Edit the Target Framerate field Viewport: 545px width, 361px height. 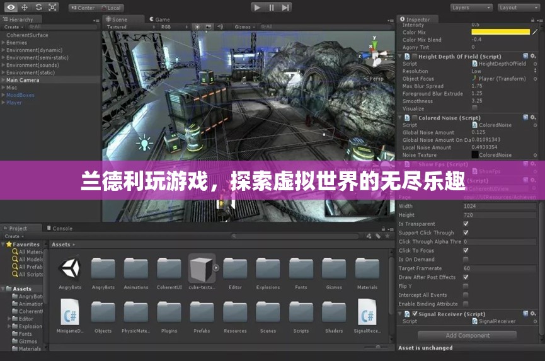coord(500,268)
